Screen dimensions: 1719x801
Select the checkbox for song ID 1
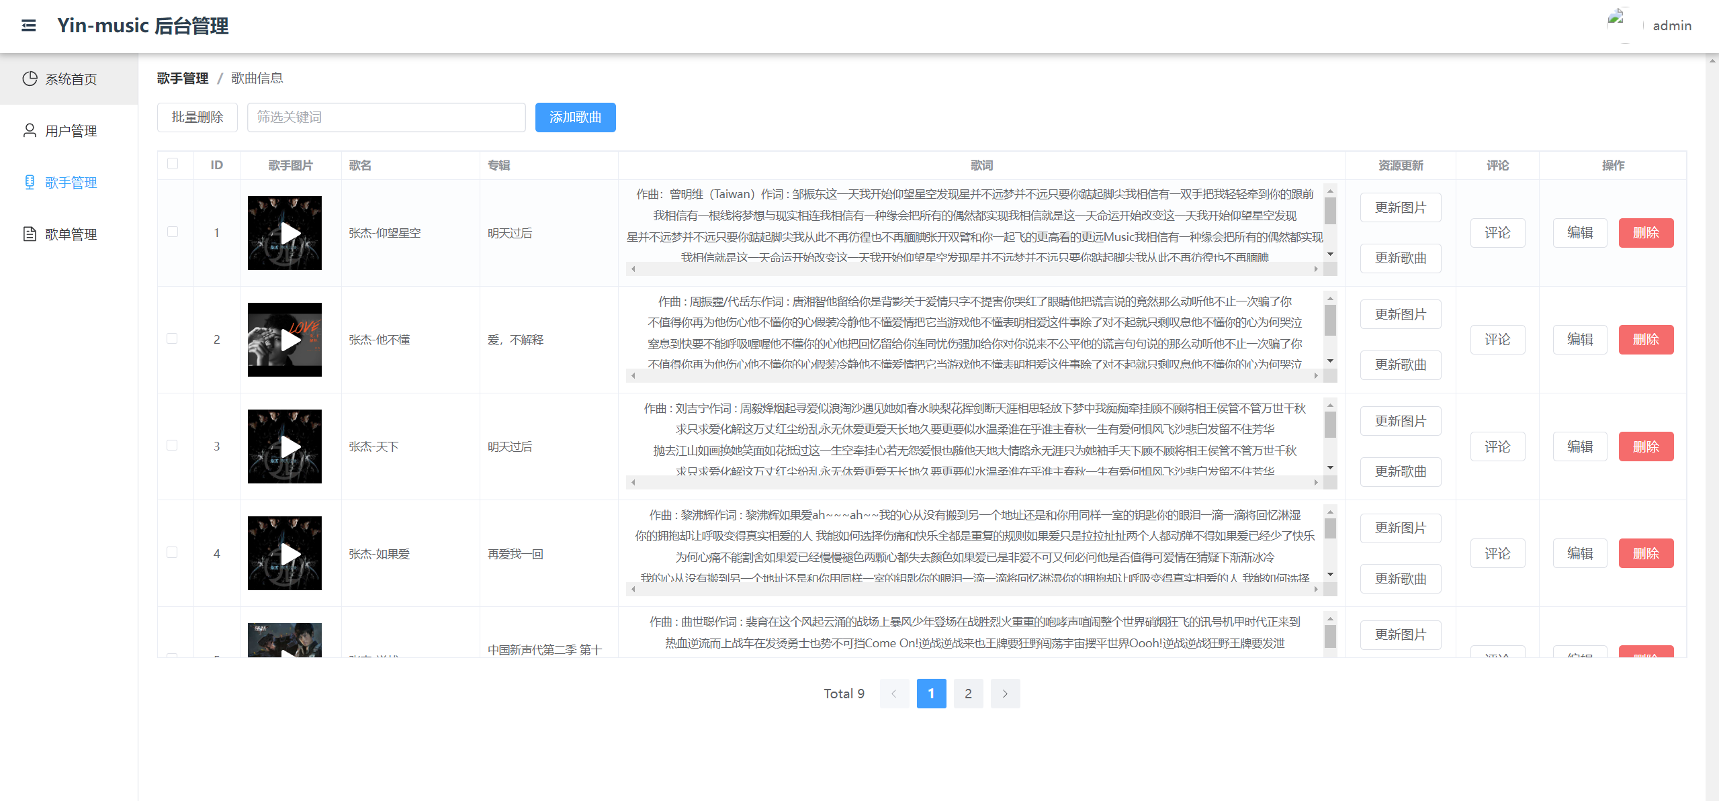pyautogui.click(x=173, y=232)
